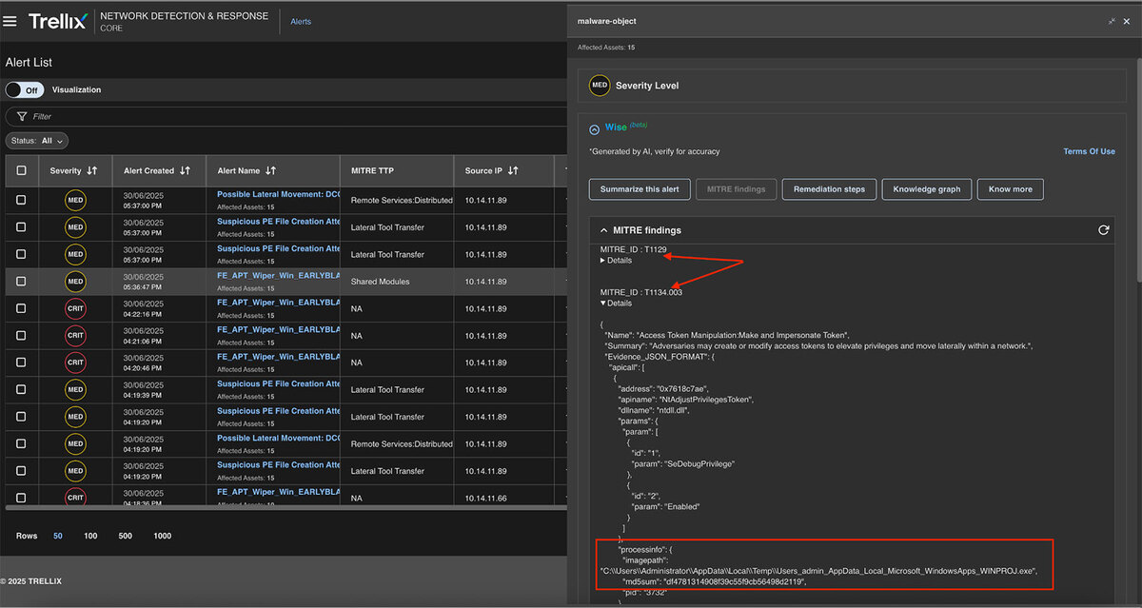The image size is (1142, 608).
Task: Click CRIT badge of 04:20:46 PM alert
Action: [x=76, y=363]
